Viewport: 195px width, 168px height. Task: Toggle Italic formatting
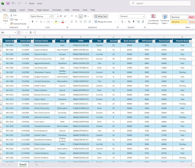(x=37, y=21)
